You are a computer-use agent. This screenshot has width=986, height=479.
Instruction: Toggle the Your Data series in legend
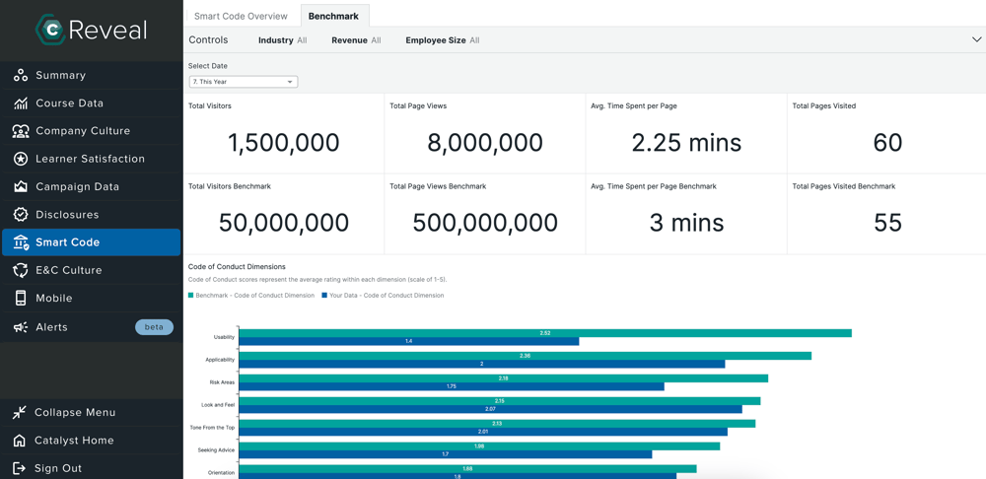383,296
